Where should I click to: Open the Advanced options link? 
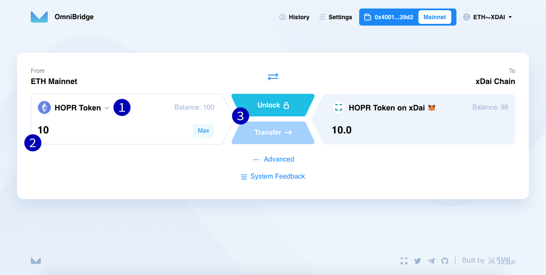[x=273, y=159]
